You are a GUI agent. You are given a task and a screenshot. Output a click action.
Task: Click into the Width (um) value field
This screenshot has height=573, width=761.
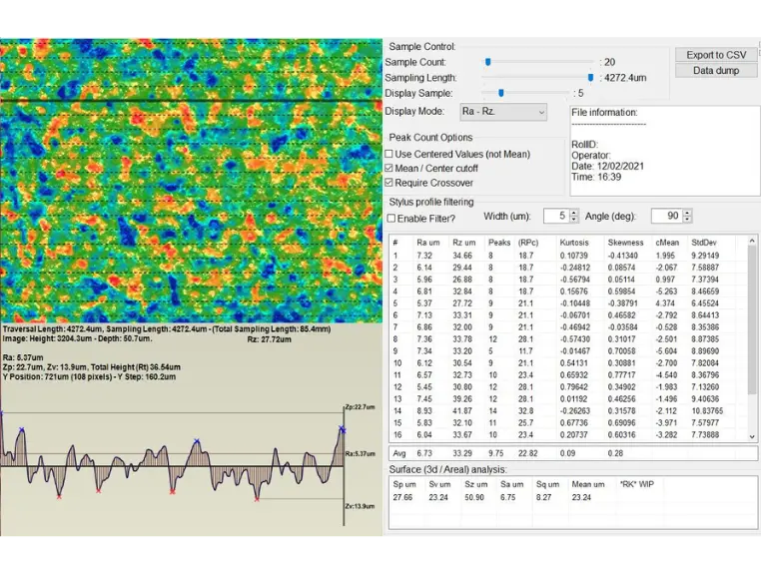click(x=555, y=216)
